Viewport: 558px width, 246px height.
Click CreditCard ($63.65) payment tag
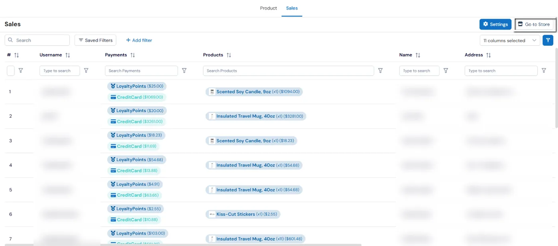pyautogui.click(x=134, y=195)
